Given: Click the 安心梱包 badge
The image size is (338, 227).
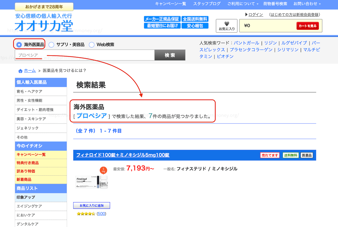Looking at the screenshot, I should (x=195, y=26).
